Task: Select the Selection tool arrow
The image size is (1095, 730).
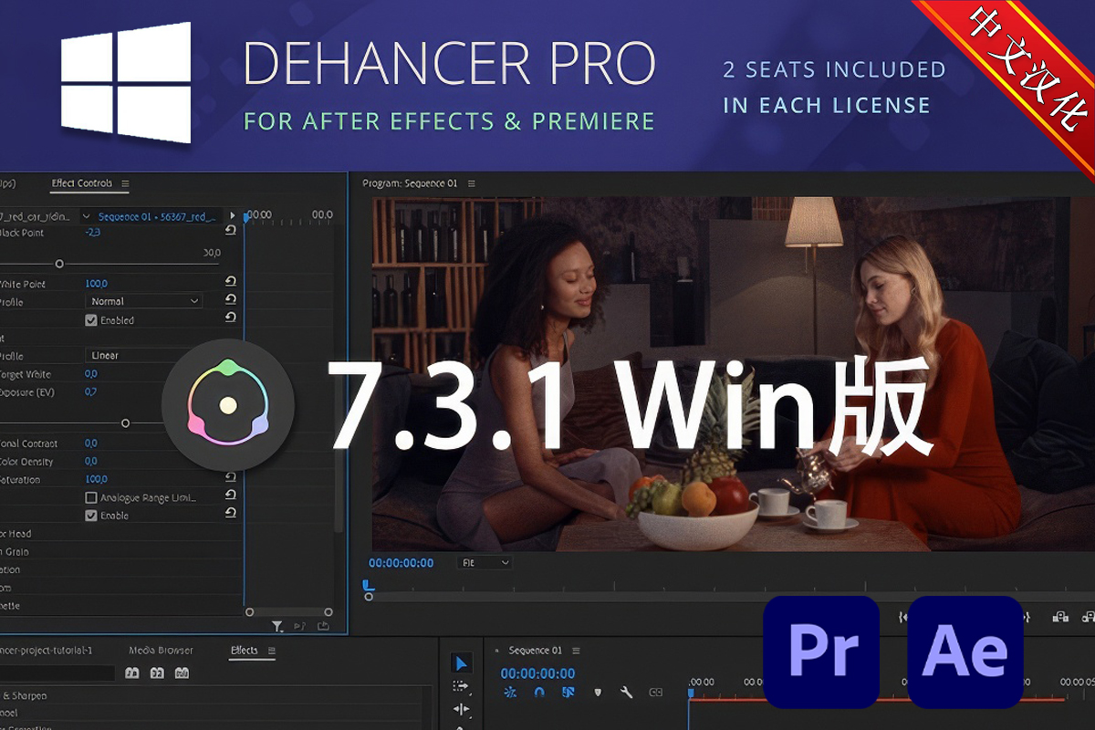Action: 462,663
